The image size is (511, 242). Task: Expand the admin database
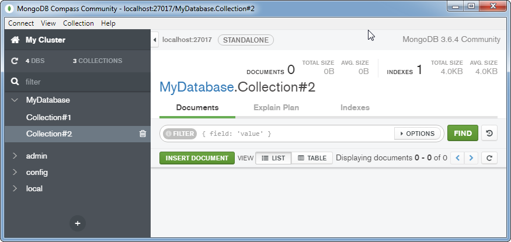click(15, 156)
